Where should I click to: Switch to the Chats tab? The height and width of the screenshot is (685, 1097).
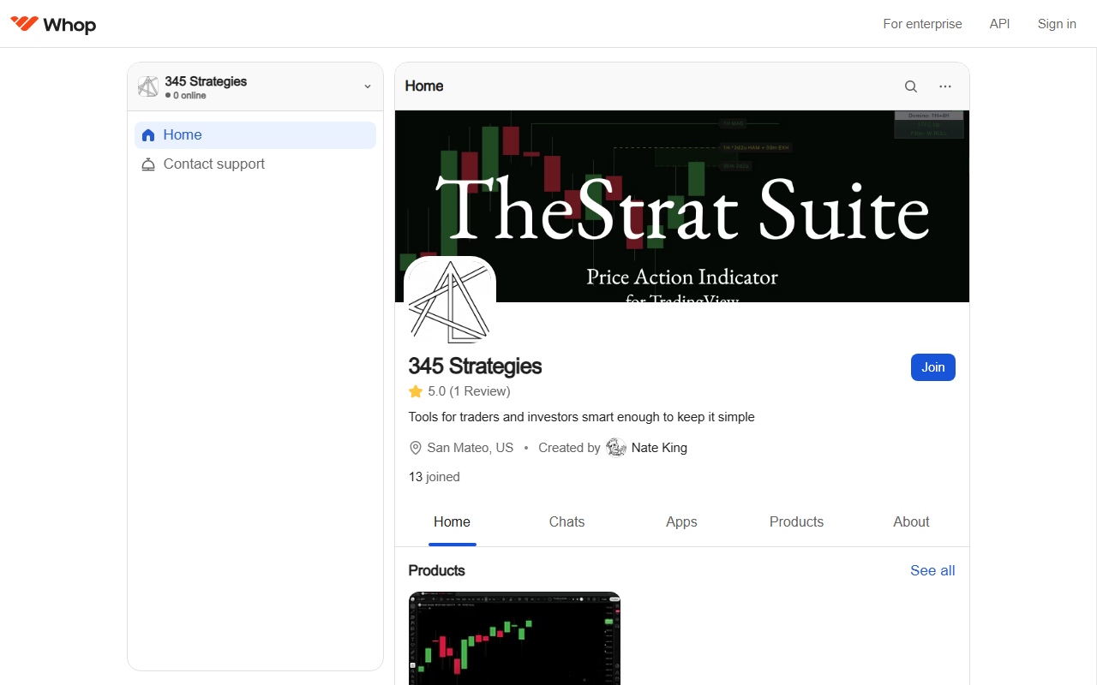(x=566, y=522)
